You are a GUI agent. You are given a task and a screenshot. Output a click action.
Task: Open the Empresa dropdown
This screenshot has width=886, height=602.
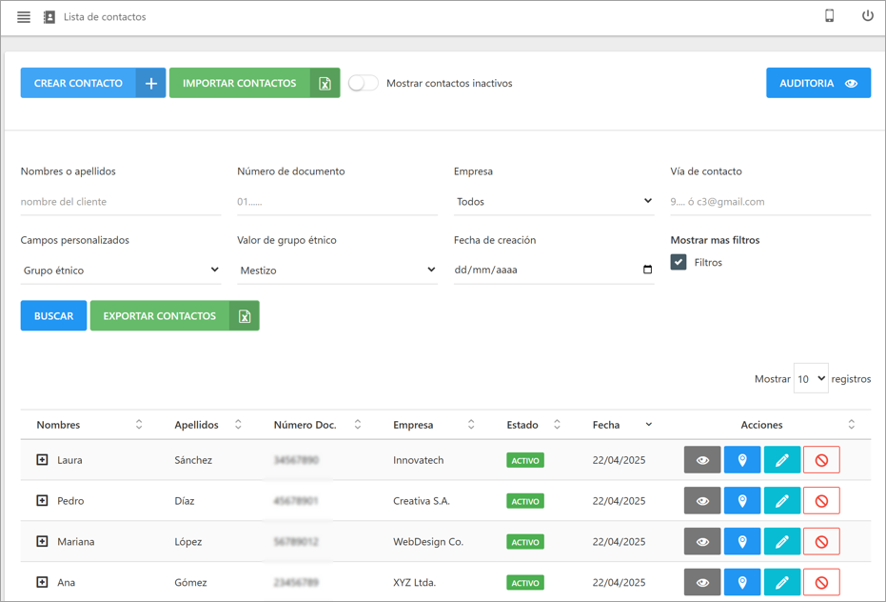553,202
